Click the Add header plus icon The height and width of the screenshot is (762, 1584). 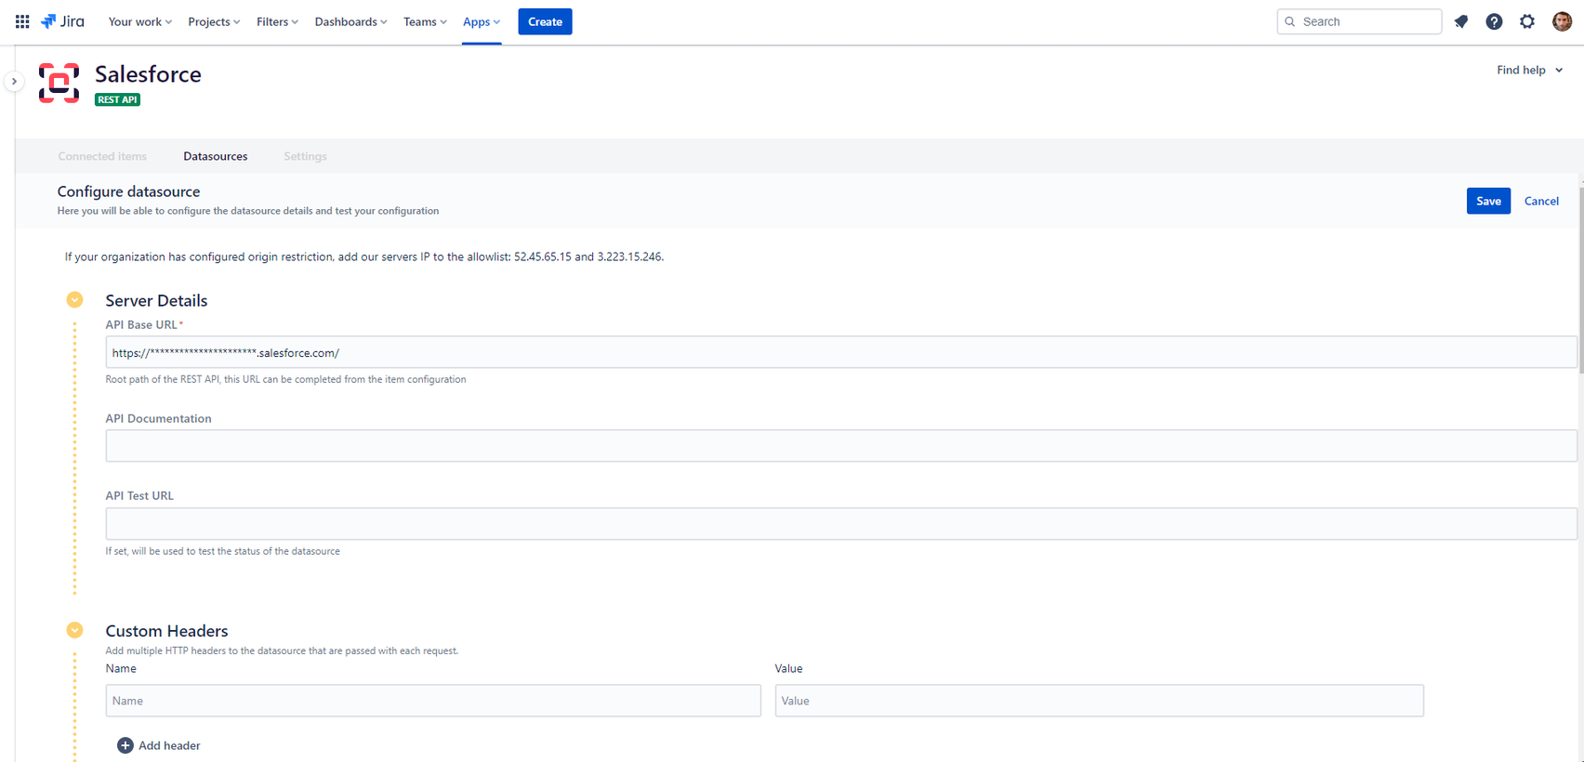click(x=125, y=745)
